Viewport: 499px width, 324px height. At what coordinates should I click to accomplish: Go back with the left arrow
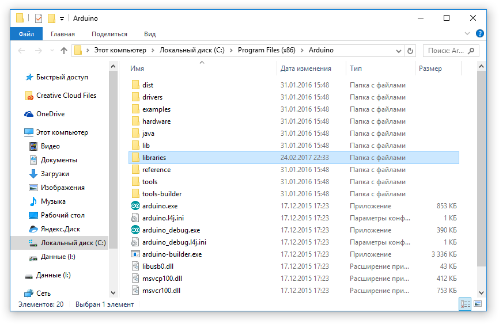[x=21, y=51]
